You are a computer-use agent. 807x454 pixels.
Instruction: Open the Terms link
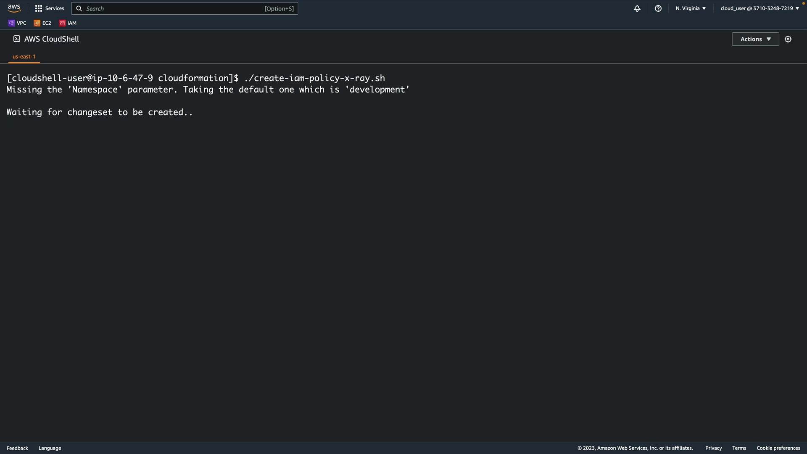pos(739,448)
